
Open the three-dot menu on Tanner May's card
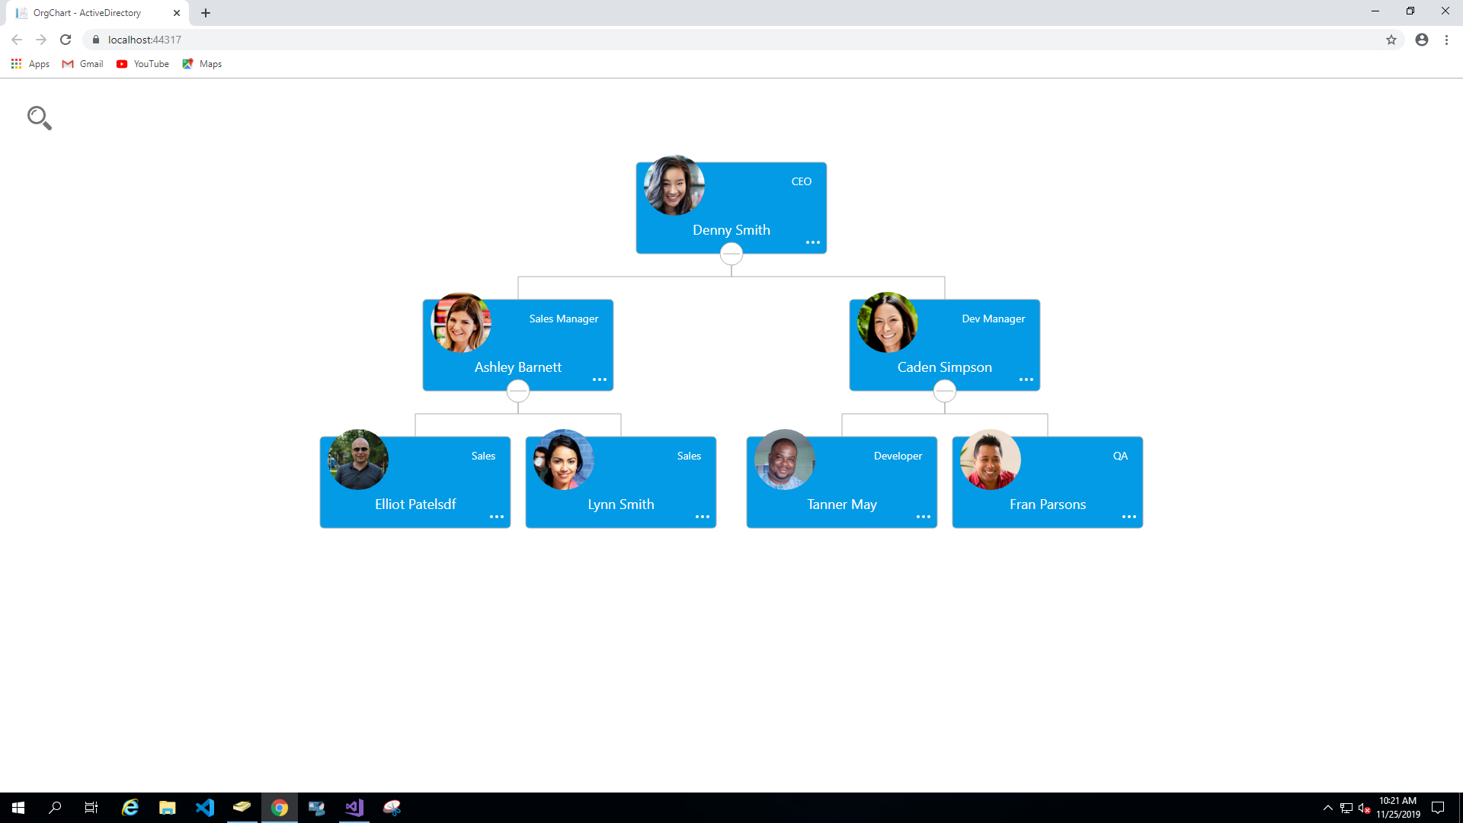(x=924, y=517)
